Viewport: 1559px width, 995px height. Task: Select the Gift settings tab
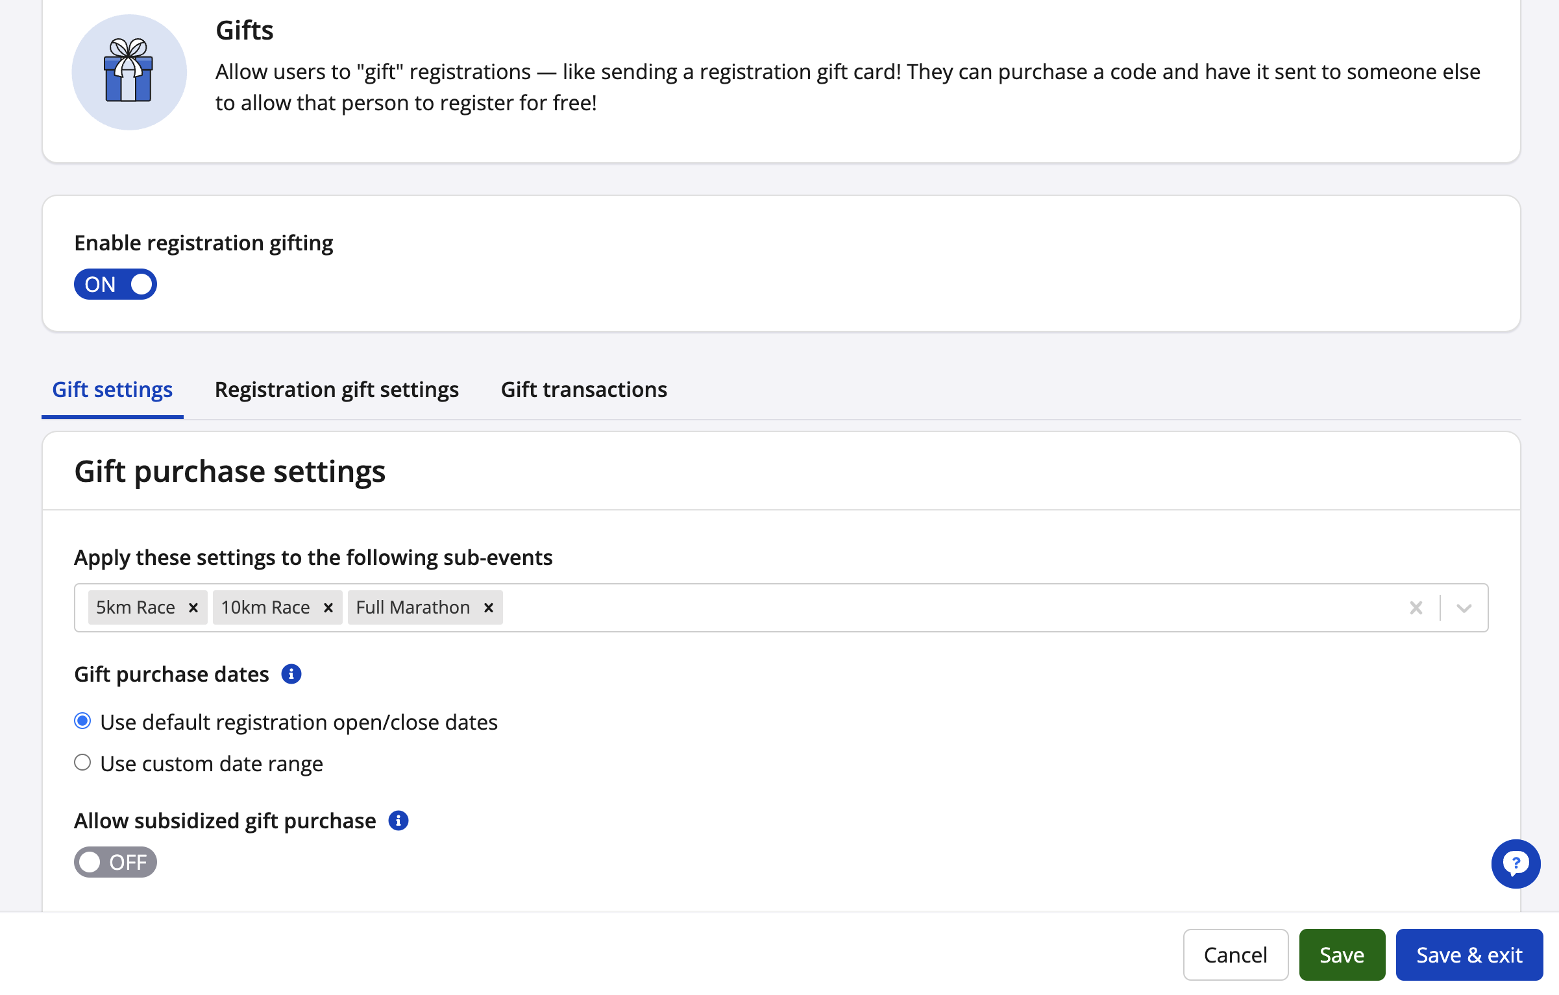coord(112,390)
